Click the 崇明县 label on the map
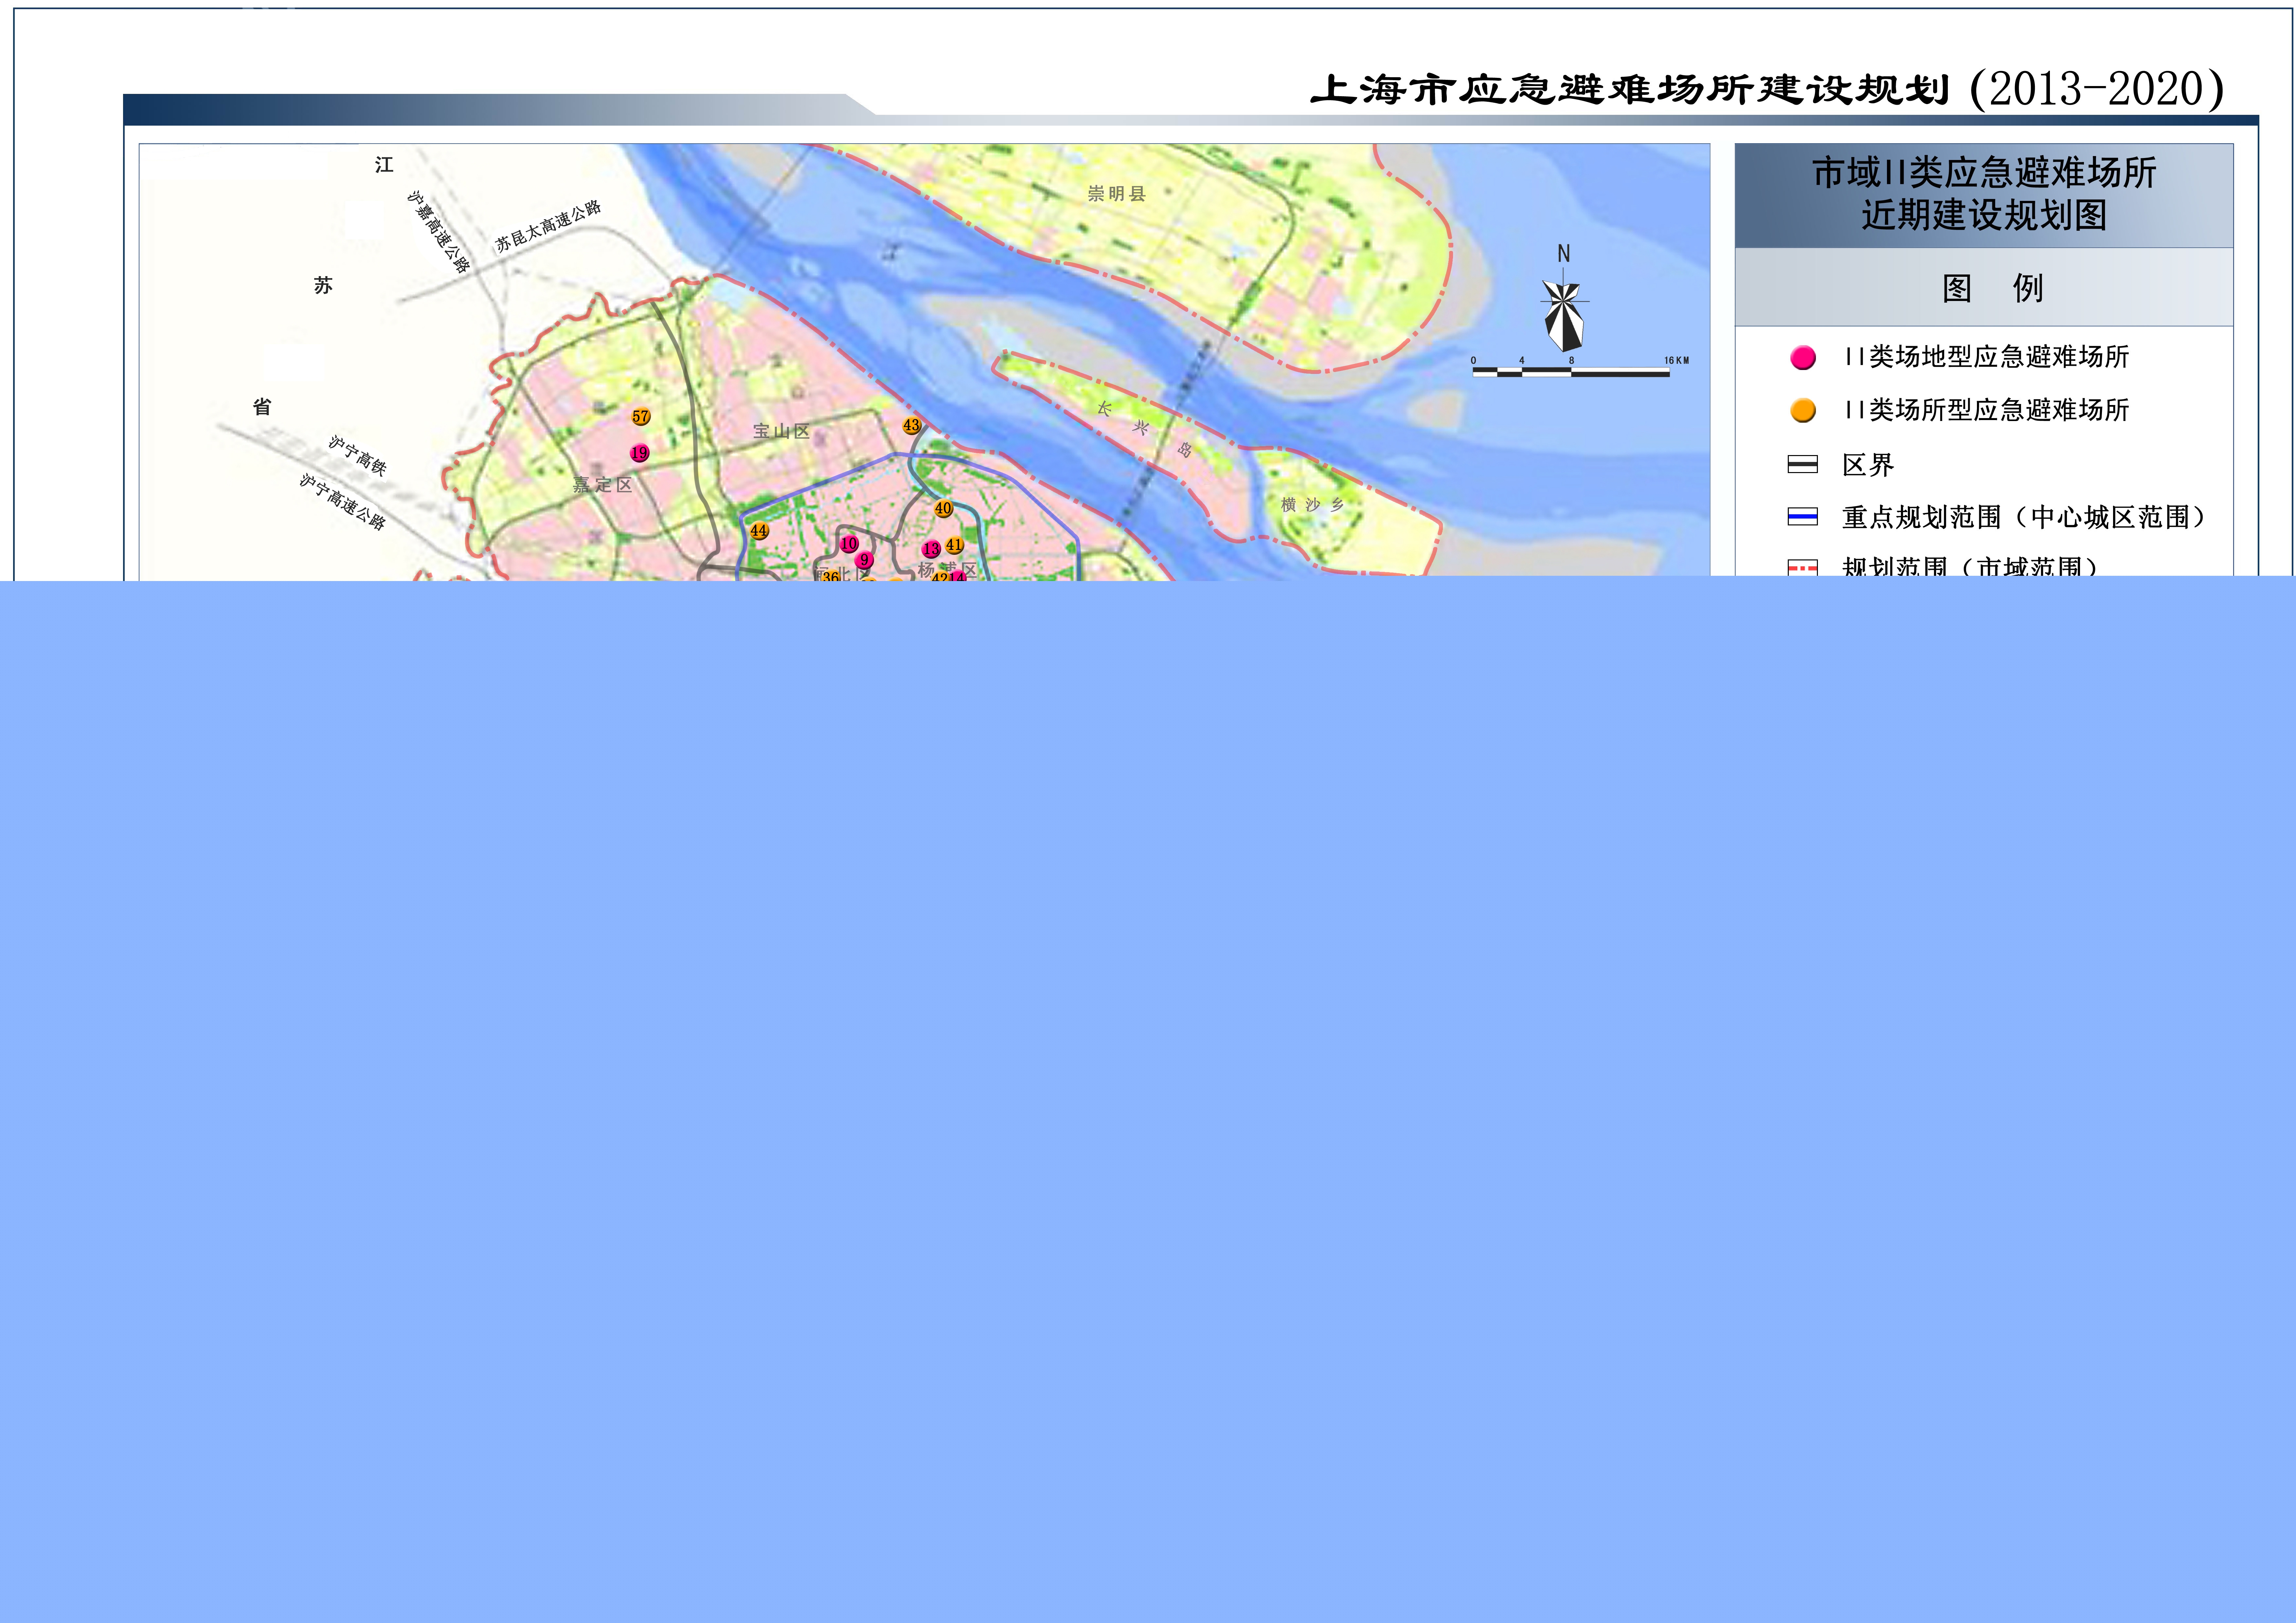This screenshot has width=2296, height=1623. pos(1117,194)
